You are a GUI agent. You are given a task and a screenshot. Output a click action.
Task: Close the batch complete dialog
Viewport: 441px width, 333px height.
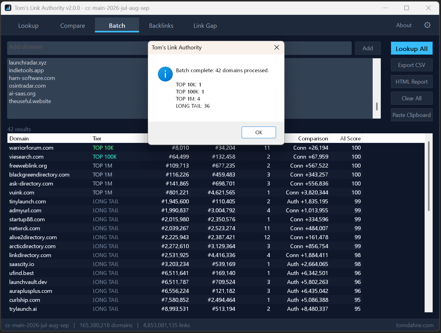pyautogui.click(x=277, y=47)
